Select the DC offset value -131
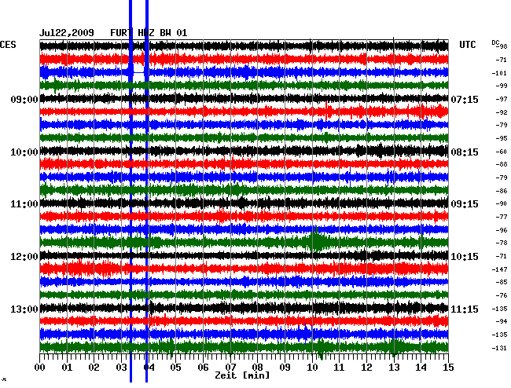 tap(499, 348)
